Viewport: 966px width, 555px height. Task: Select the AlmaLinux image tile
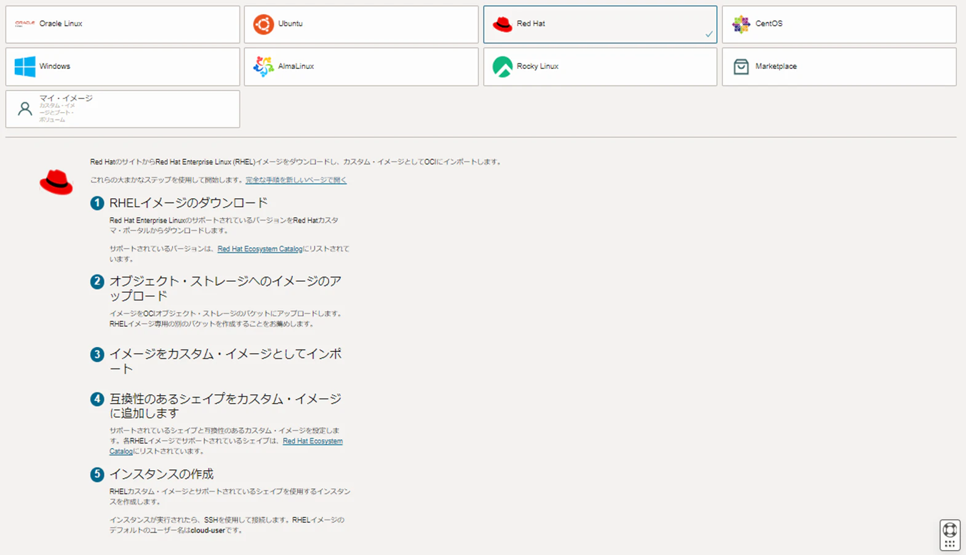[x=361, y=67]
